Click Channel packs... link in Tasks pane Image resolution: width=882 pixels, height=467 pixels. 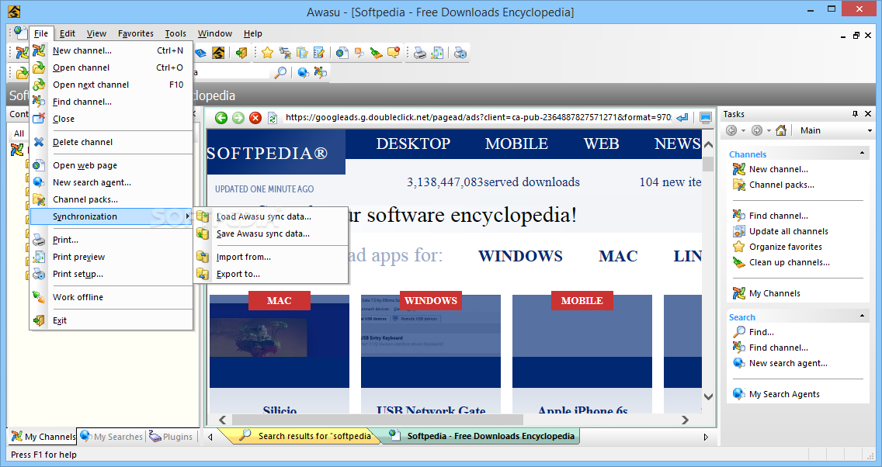tap(781, 185)
